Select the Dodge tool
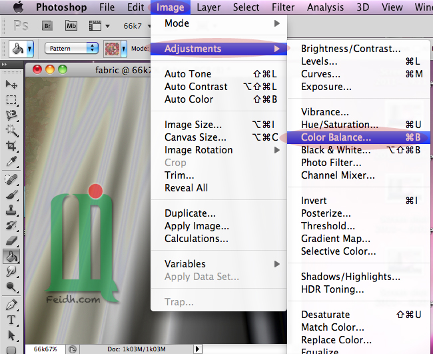Screen dimensions: 433x354 [11, 287]
